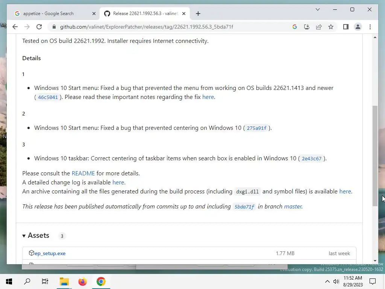Viewport: 385px width, 289px height.
Task: Open Chrome three-dot menu
Action: [x=370, y=27]
